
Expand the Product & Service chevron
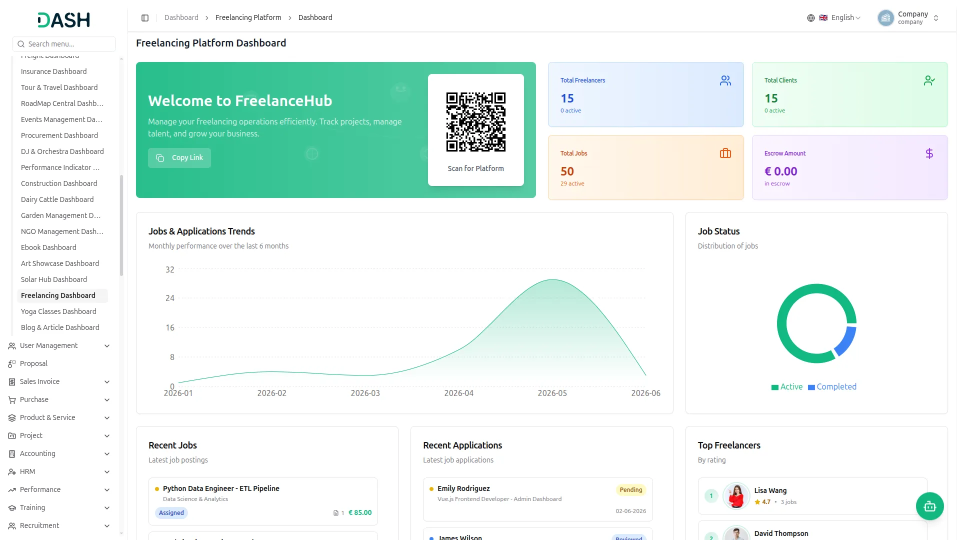107,418
